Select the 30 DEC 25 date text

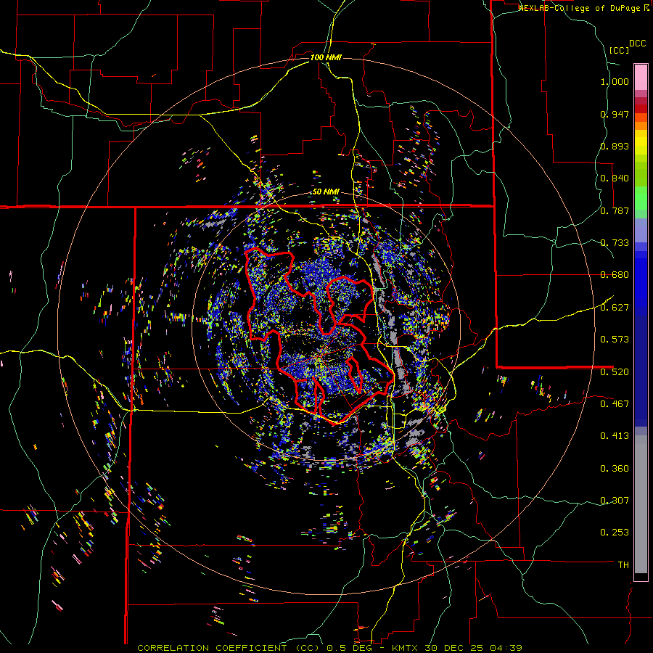click(x=456, y=648)
